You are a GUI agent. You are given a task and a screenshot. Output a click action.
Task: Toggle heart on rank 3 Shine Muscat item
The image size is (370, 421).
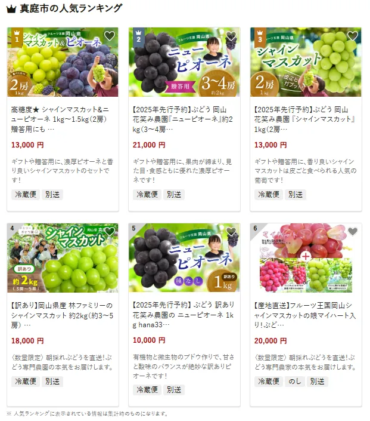353,36
